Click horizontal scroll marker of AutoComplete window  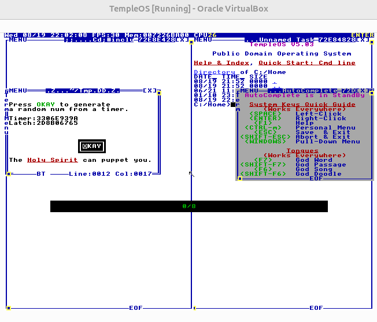pyautogui.click(x=240, y=179)
